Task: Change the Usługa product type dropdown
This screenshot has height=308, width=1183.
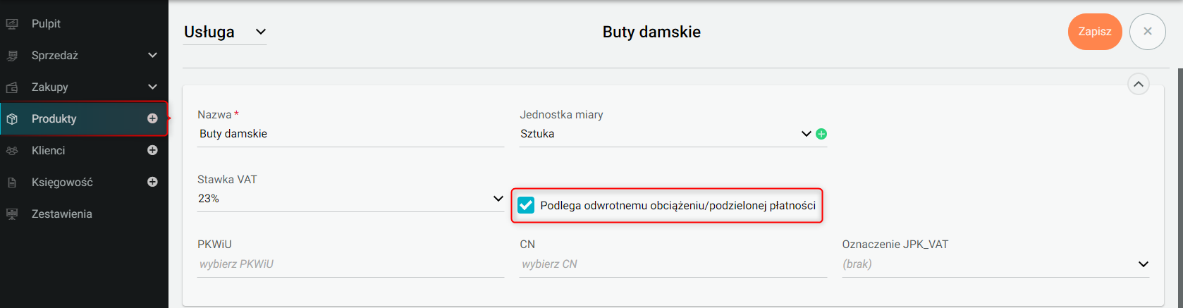Action: point(225,32)
